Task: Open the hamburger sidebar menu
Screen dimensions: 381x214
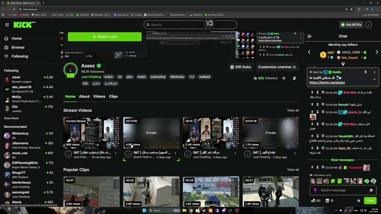Action: (7, 25)
